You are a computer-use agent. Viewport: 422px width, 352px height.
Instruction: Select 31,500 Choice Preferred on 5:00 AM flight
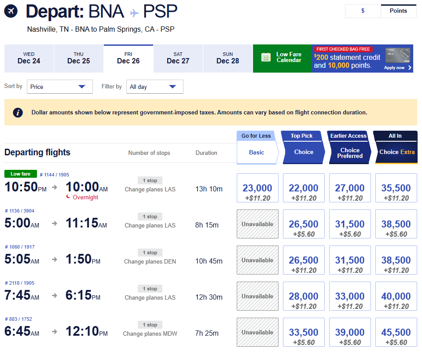(350, 224)
